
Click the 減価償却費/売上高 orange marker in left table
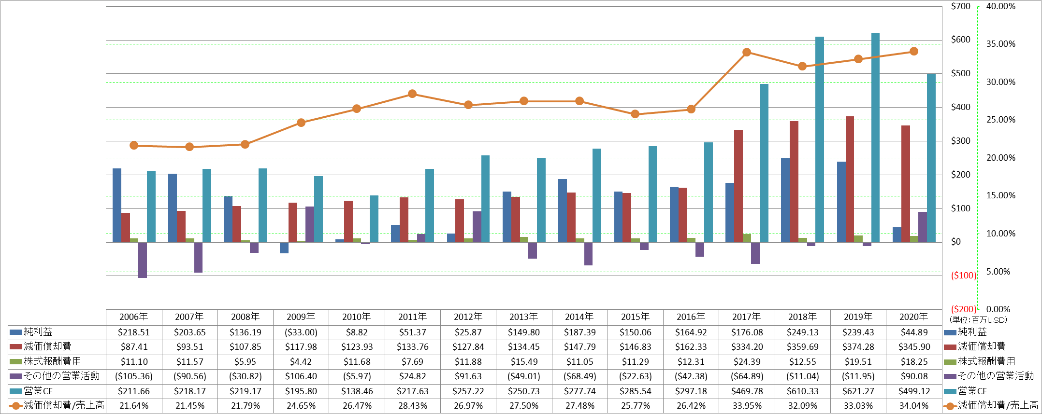tap(16, 406)
